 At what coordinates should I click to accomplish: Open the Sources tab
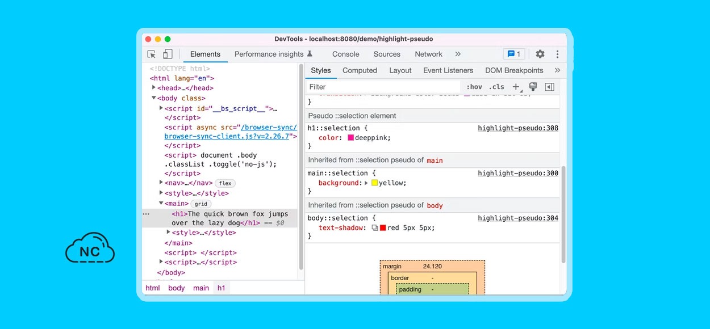tap(387, 54)
